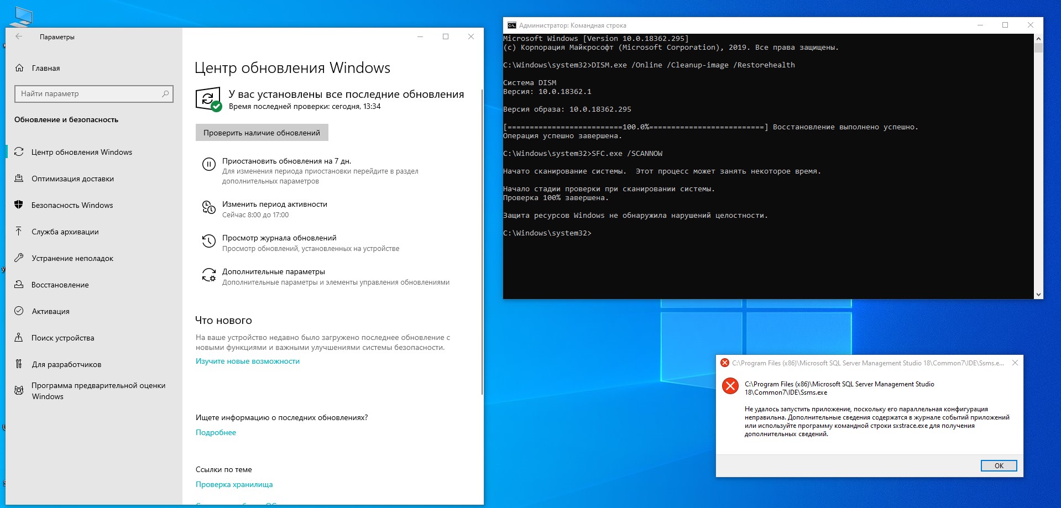This screenshot has height=508, width=1061.
Task: Open the Главная home page in Settings
Action: pyautogui.click(x=45, y=68)
